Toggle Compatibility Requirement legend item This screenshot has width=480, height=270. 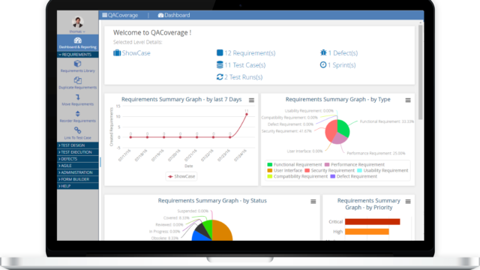pyautogui.click(x=298, y=176)
